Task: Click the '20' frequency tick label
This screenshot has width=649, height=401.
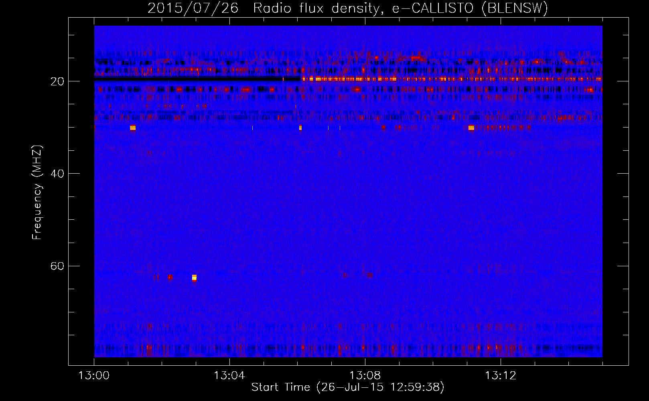Action: coord(57,81)
